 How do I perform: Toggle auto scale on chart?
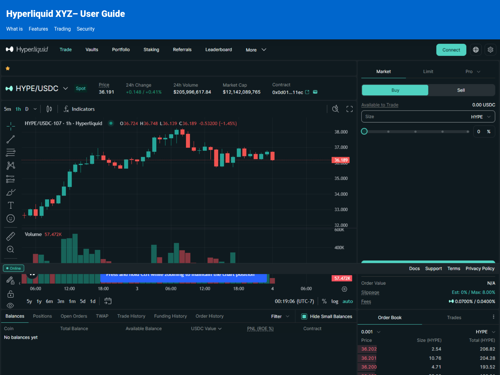pyautogui.click(x=347, y=301)
